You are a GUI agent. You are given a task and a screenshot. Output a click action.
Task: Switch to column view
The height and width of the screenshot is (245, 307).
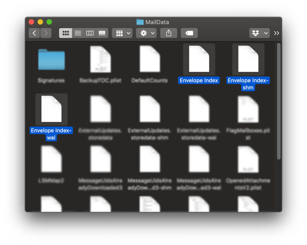[x=90, y=33]
